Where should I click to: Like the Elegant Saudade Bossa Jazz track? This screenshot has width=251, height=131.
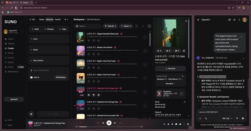89,40
